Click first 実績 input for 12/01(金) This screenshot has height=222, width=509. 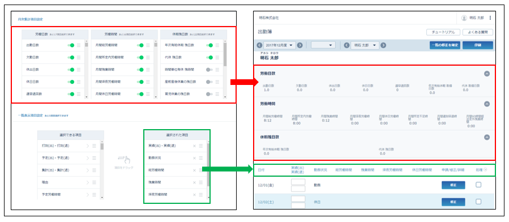(298, 182)
